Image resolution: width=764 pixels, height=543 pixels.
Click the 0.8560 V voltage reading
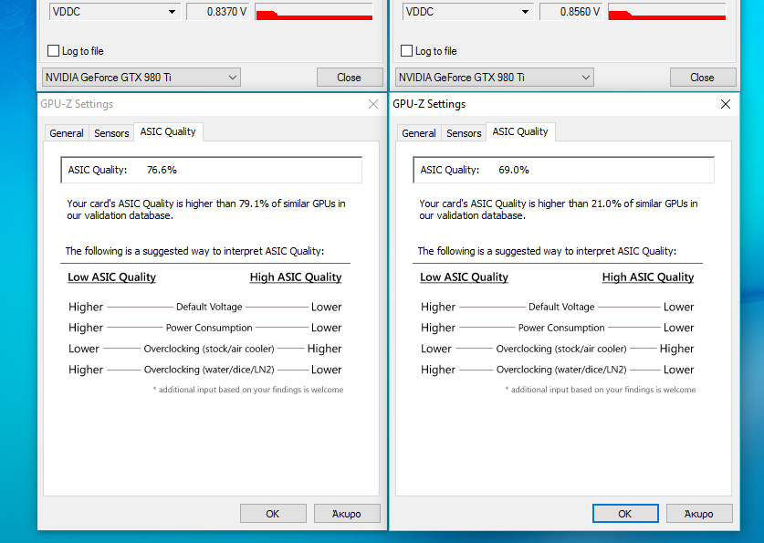(571, 12)
